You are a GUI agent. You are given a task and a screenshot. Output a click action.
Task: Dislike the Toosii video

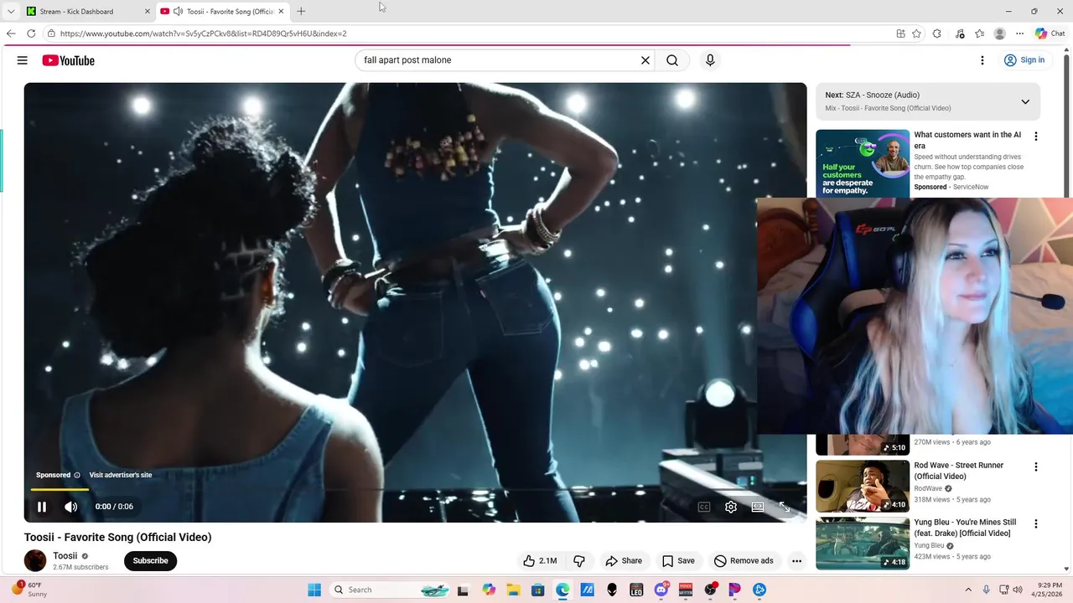(x=579, y=561)
